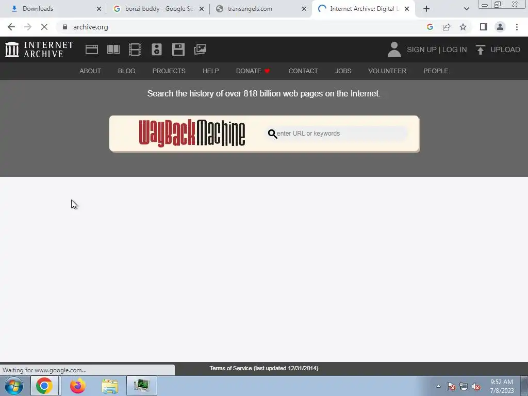The width and height of the screenshot is (528, 396).
Task: Open the VOLUNTEER page
Action: (x=387, y=71)
